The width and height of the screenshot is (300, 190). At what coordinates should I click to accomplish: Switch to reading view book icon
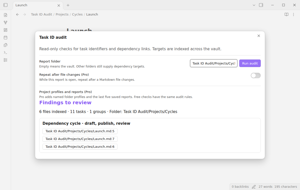tap(286, 14)
